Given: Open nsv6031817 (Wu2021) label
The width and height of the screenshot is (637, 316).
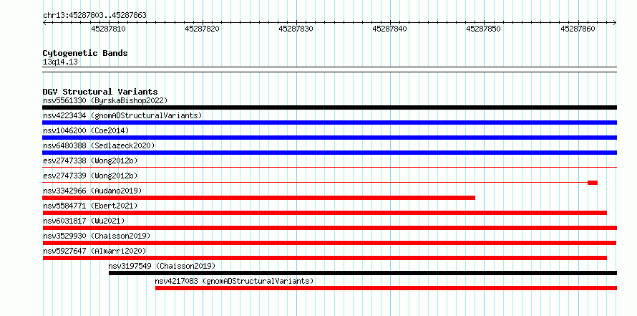Looking at the screenshot, I should tap(84, 221).
